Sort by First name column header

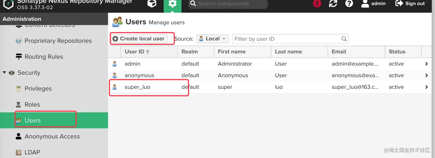(x=243, y=52)
